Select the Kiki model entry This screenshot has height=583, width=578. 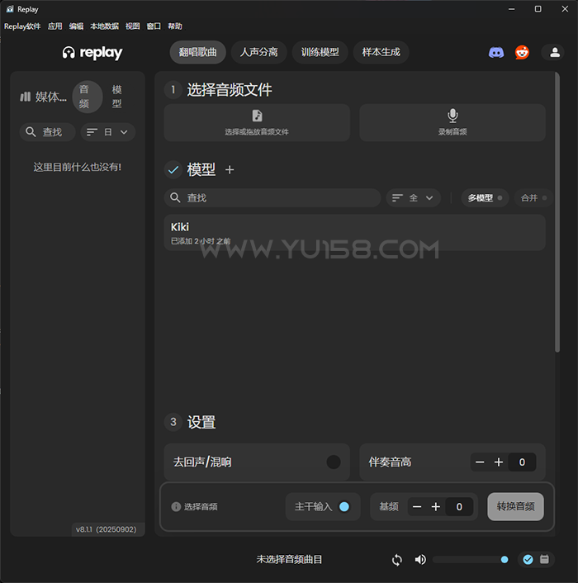[354, 232]
